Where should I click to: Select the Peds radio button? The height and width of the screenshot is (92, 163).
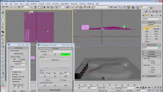pos(11,59)
